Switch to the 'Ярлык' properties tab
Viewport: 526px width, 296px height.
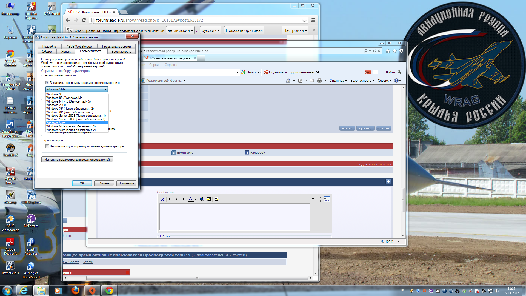[x=66, y=52]
